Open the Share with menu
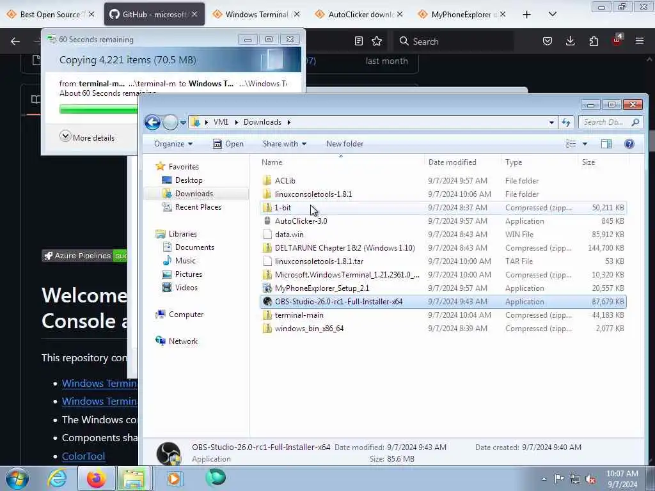The height and width of the screenshot is (491, 655). coord(285,144)
